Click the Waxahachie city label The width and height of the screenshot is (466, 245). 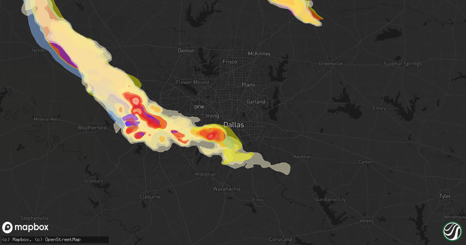pos(227,189)
